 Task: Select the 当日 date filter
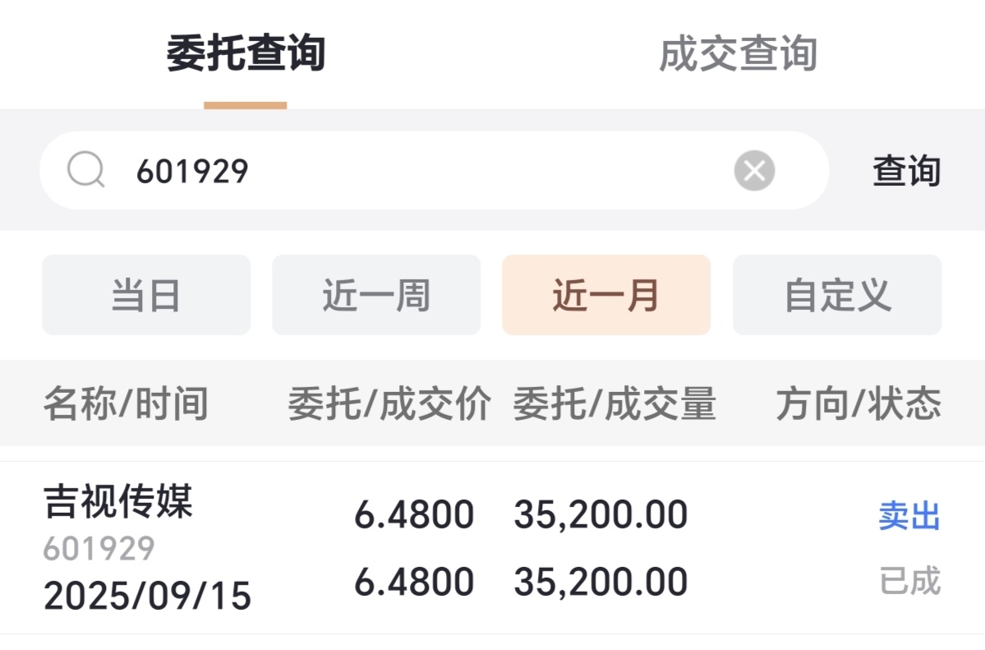[146, 295]
